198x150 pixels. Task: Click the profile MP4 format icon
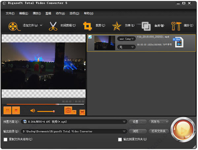[25, 122]
